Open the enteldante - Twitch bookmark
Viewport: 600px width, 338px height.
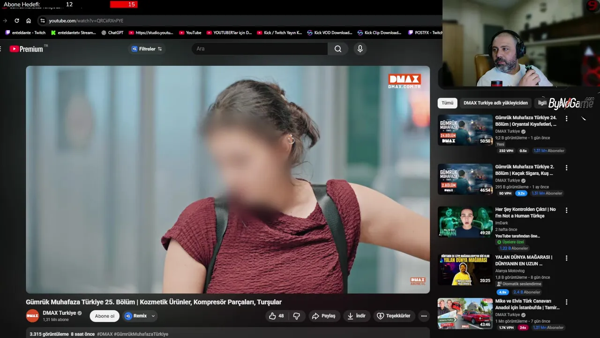(x=25, y=33)
